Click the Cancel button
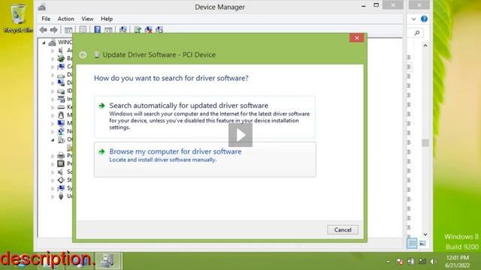 tap(343, 230)
